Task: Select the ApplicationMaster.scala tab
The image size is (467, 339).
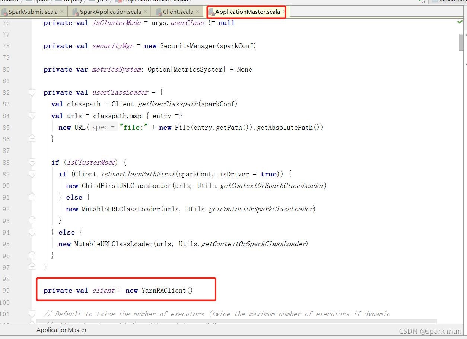Action: click(x=247, y=12)
